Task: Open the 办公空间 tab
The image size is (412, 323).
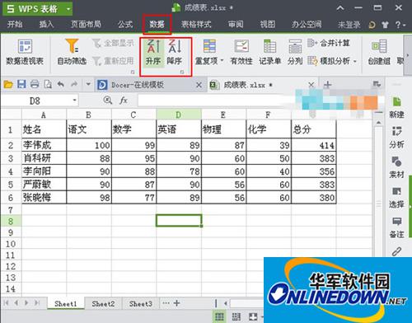Action: click(307, 25)
